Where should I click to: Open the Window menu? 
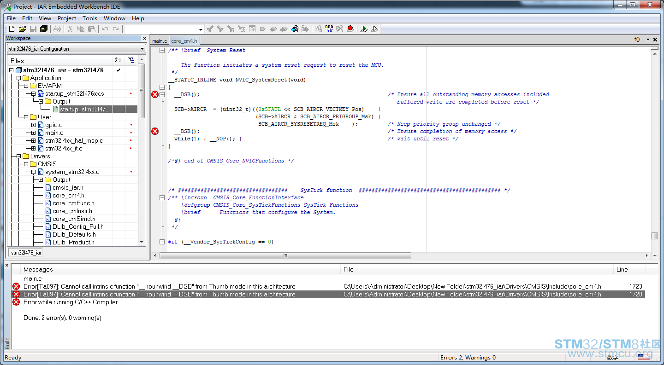click(114, 18)
